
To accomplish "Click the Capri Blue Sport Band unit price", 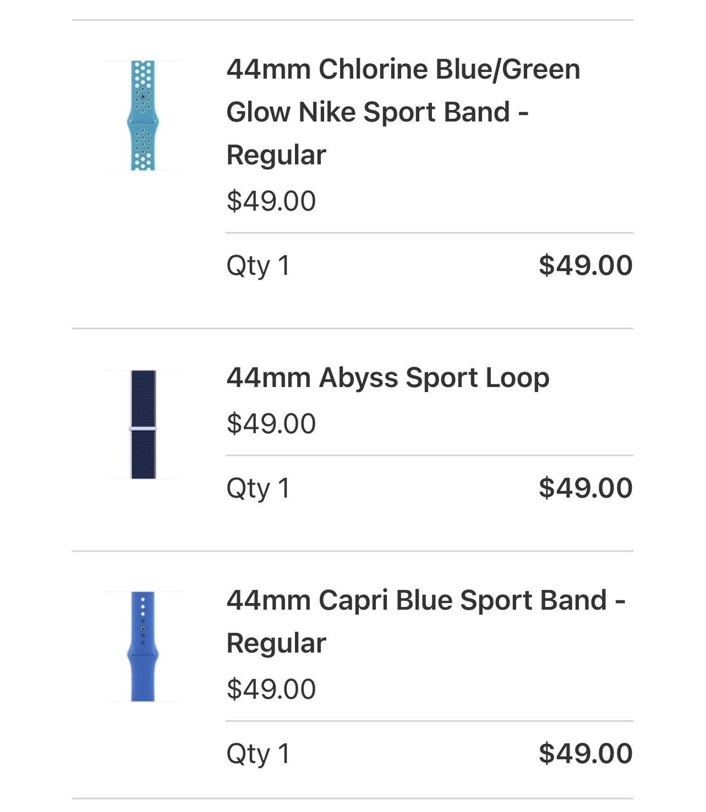I will (271, 689).
